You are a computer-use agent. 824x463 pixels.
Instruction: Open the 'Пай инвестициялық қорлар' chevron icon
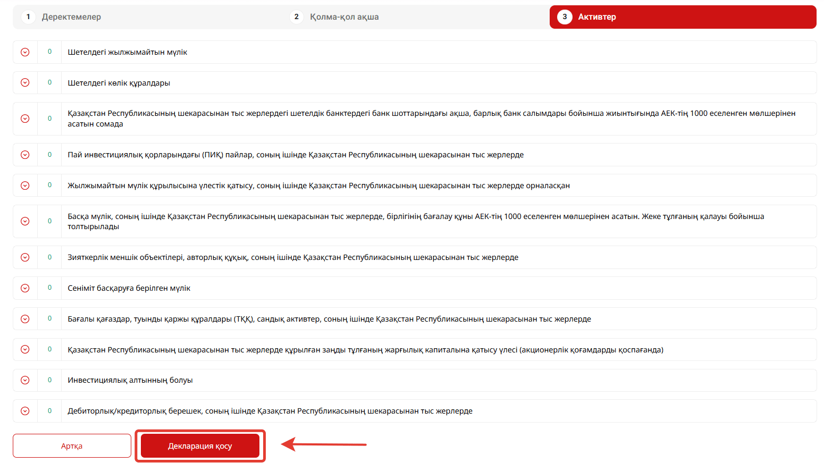click(x=25, y=155)
